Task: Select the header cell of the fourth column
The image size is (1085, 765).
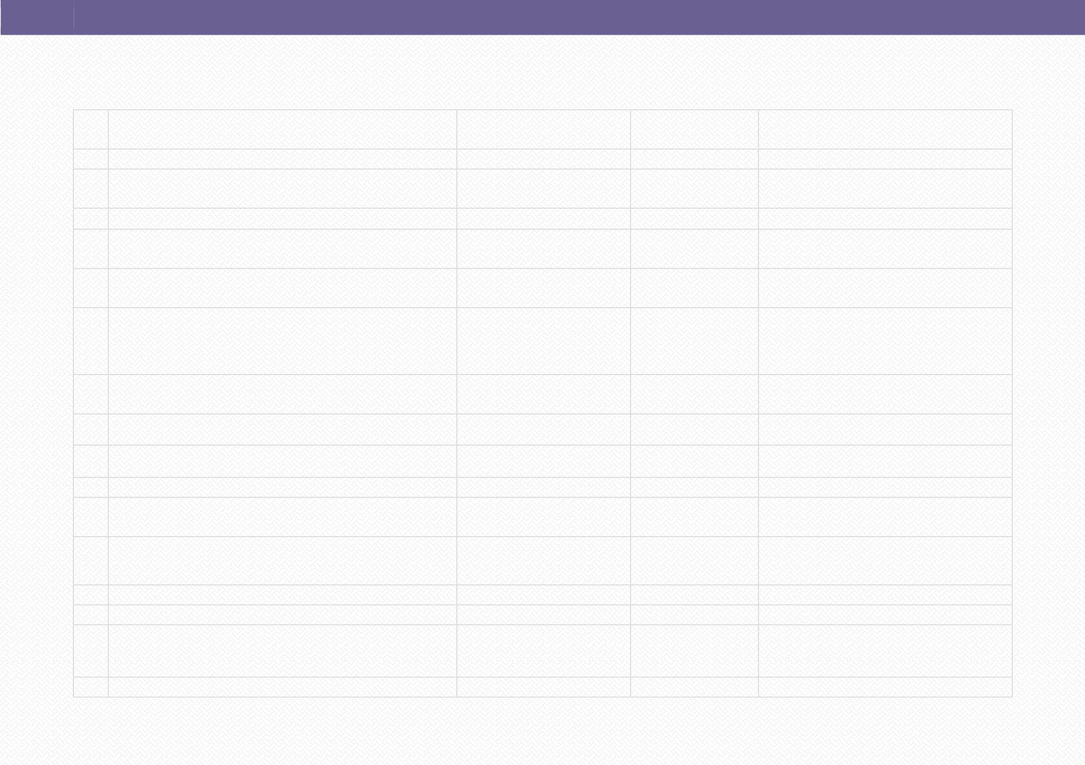Action: coord(695,129)
